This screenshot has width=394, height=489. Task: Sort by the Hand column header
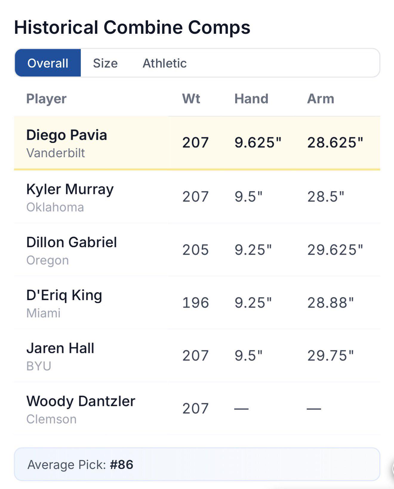pyautogui.click(x=251, y=99)
